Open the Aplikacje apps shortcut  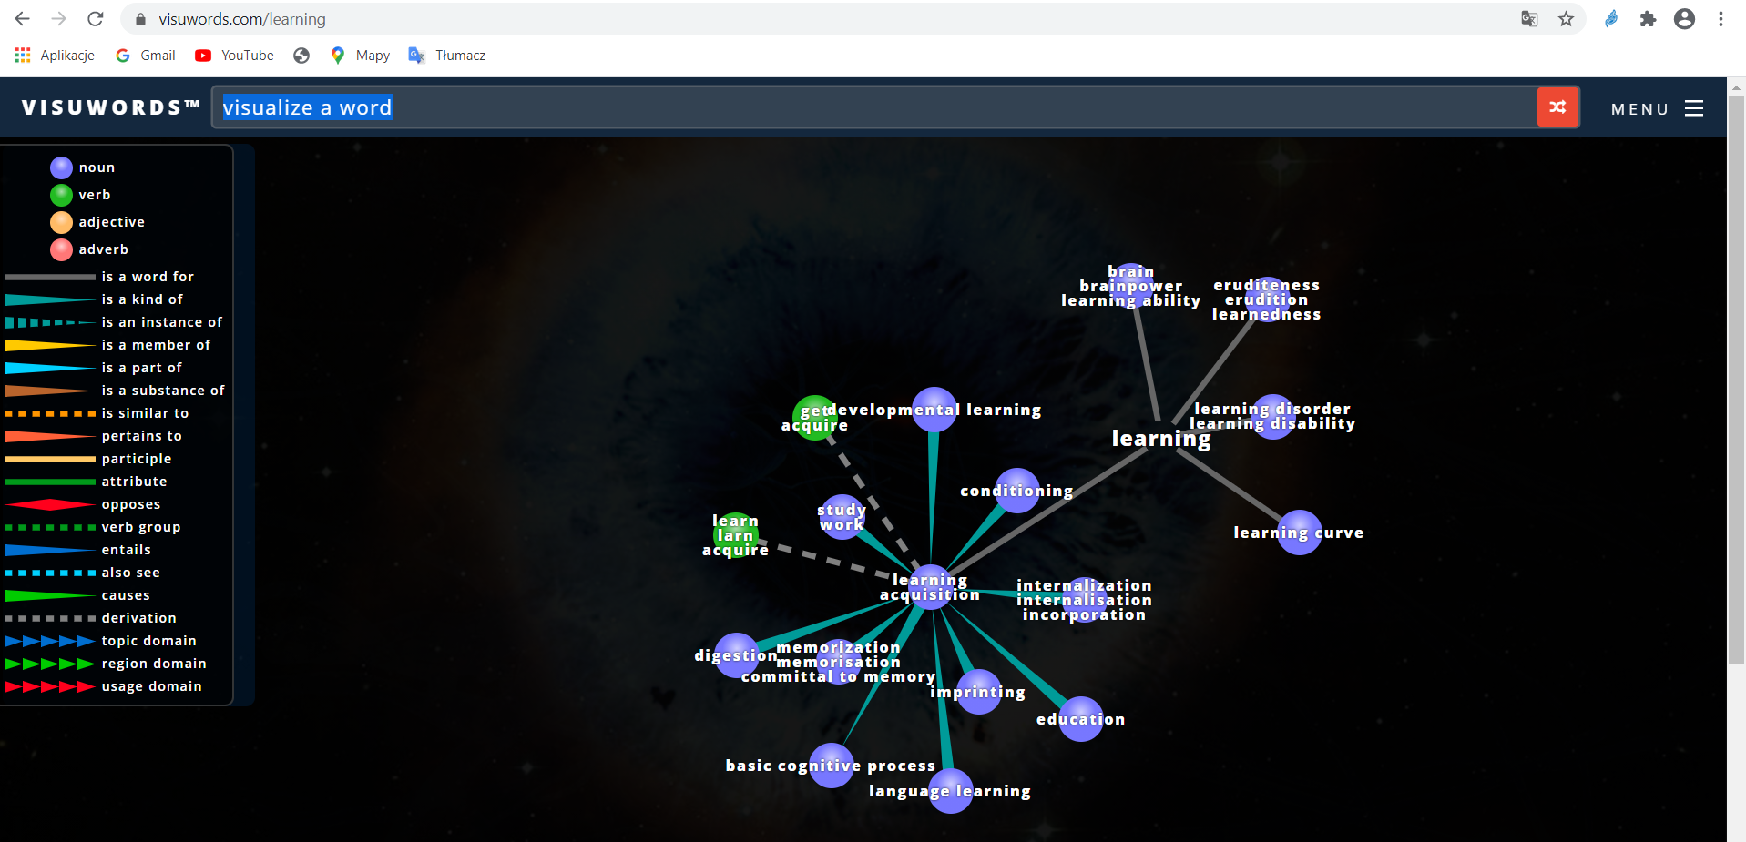[55, 56]
